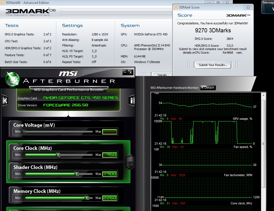This screenshot has width=274, height=211.
Task: Click the Filtering Anisotropic value
Action: pos(99,45)
